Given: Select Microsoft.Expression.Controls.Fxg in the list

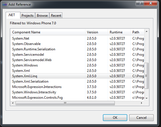Looking at the screenshot, I should tap(77, 98).
